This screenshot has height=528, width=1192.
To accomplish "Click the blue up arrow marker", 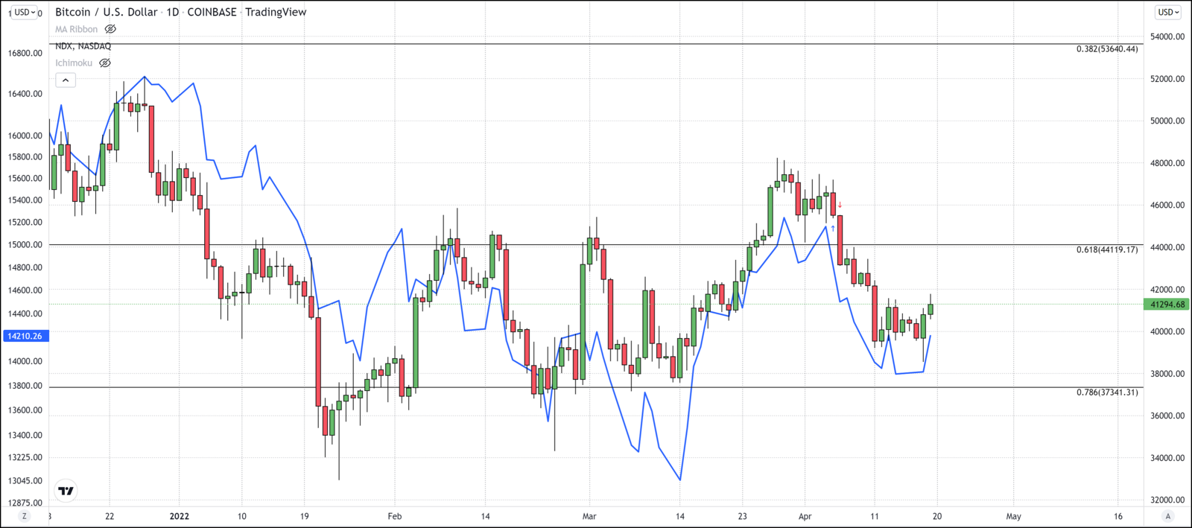I will pyautogui.click(x=833, y=228).
